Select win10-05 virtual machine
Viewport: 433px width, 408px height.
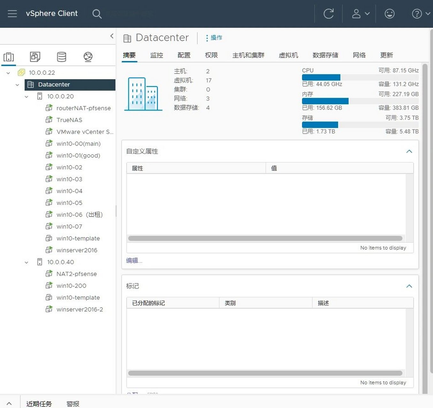pyautogui.click(x=69, y=203)
